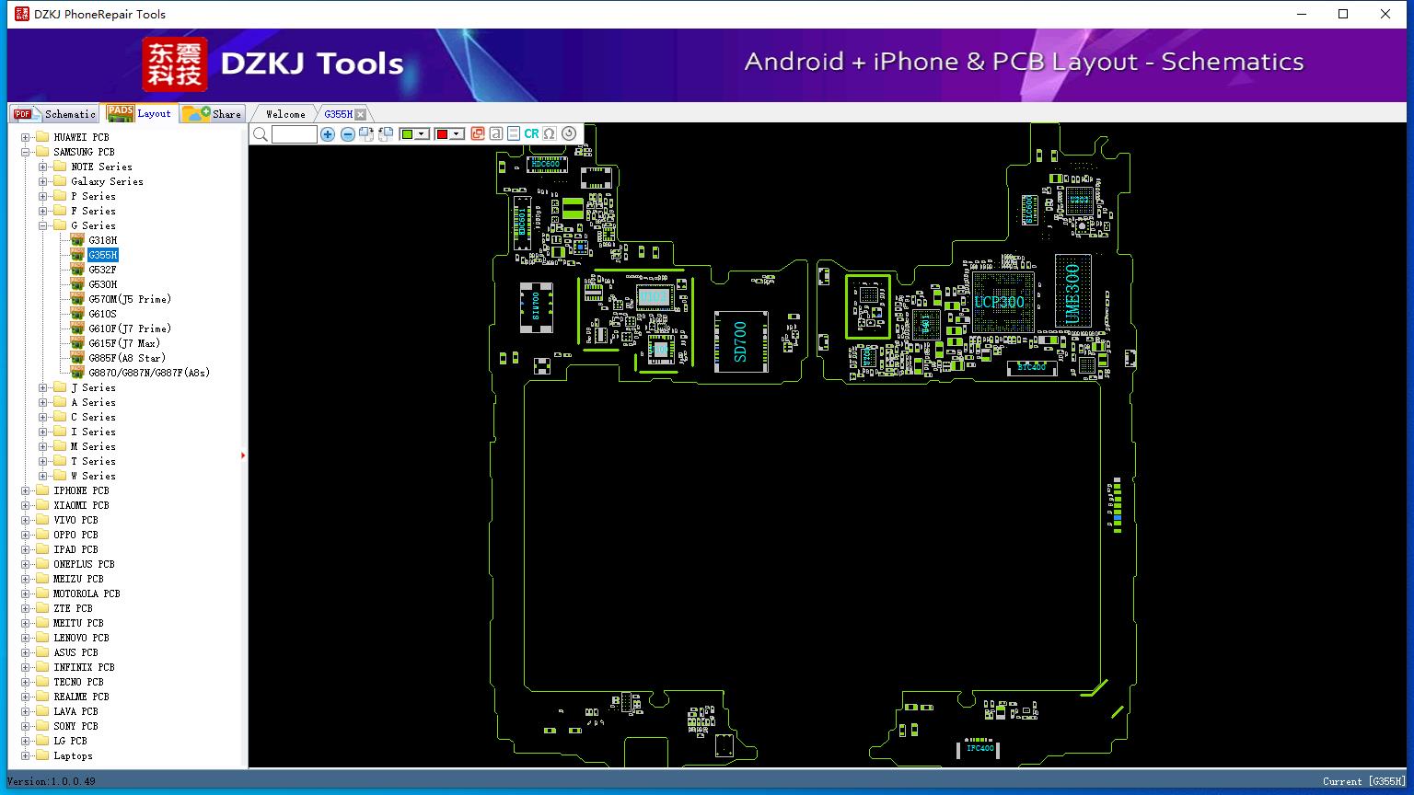The height and width of the screenshot is (795, 1414).
Task: Zoom out with the minus button
Action: [x=348, y=134]
